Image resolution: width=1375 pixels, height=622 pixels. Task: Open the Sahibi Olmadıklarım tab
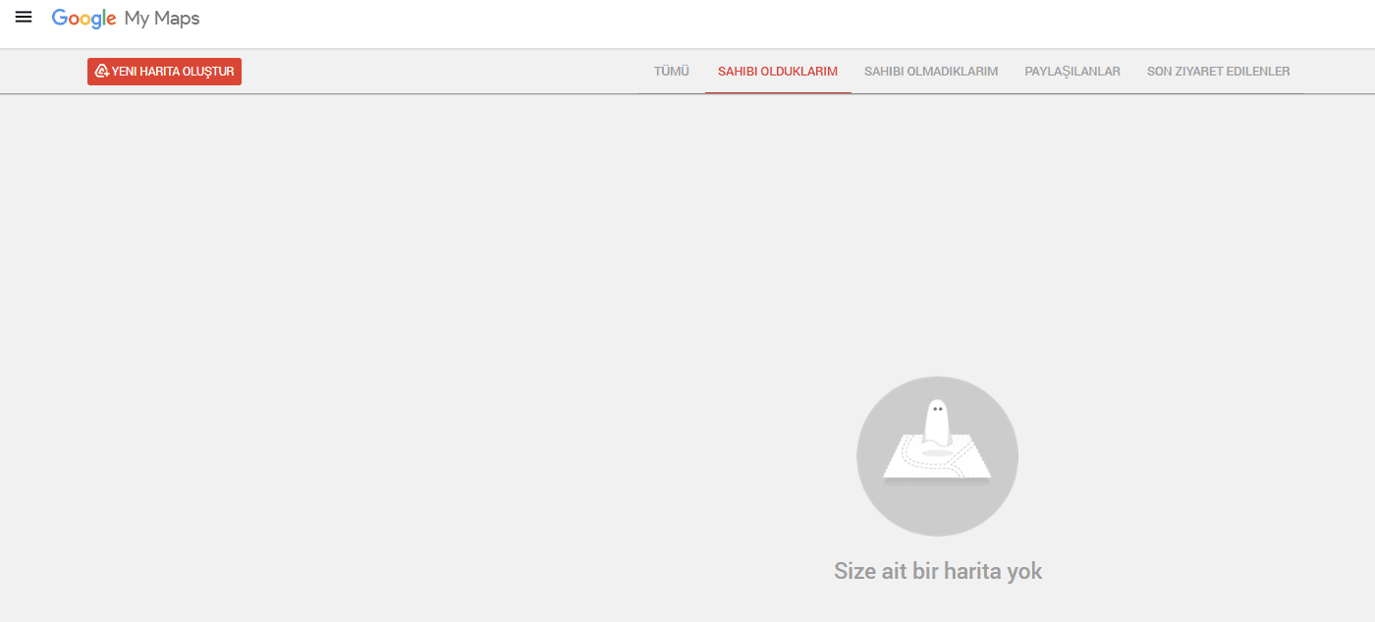pos(931,72)
